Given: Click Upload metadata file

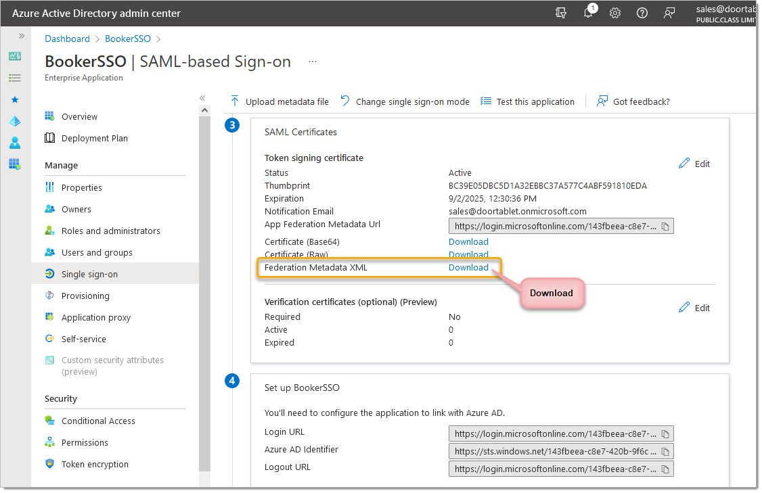Looking at the screenshot, I should point(279,101).
